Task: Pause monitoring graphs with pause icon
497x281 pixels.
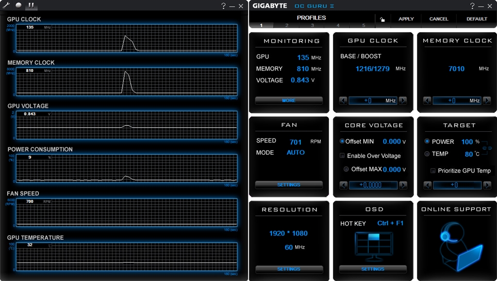Action: [x=31, y=5]
